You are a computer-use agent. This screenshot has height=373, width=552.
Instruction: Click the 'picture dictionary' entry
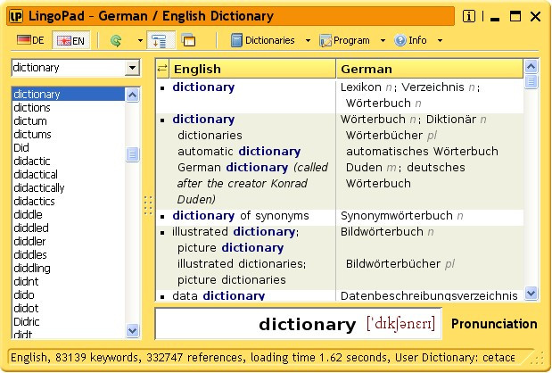(230, 247)
